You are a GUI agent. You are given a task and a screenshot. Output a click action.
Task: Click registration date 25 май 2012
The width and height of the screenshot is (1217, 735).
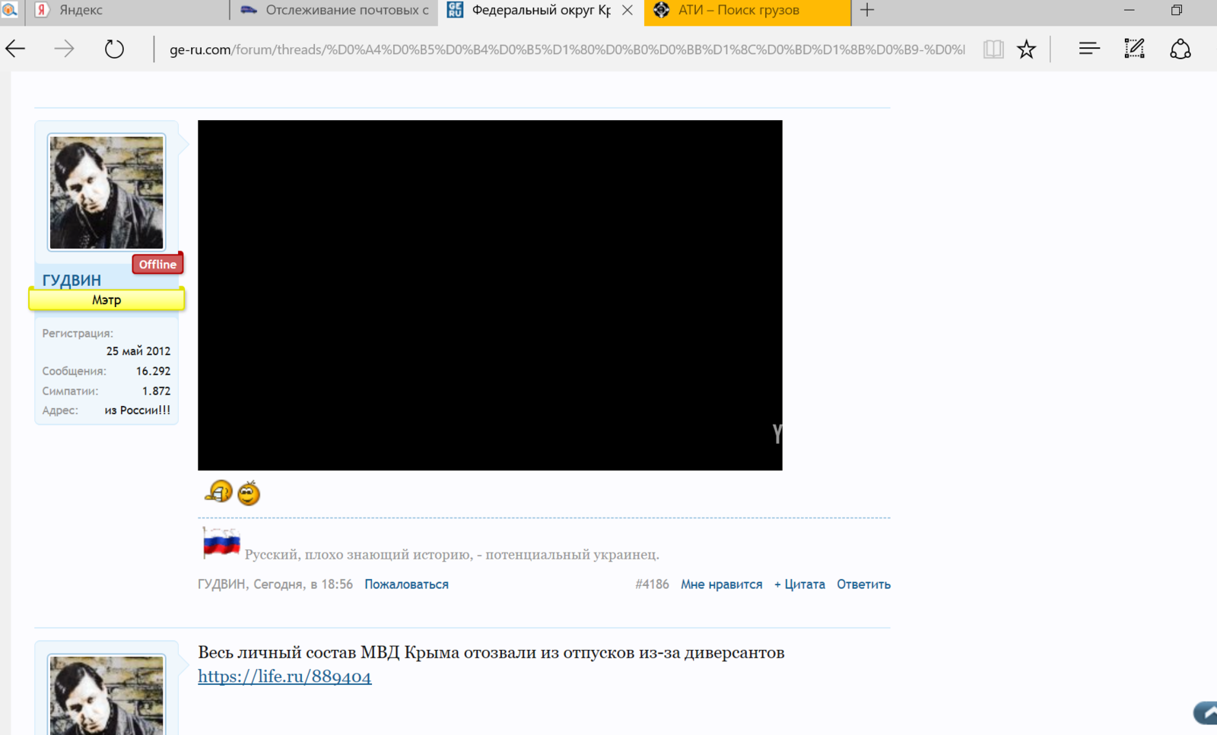138,351
